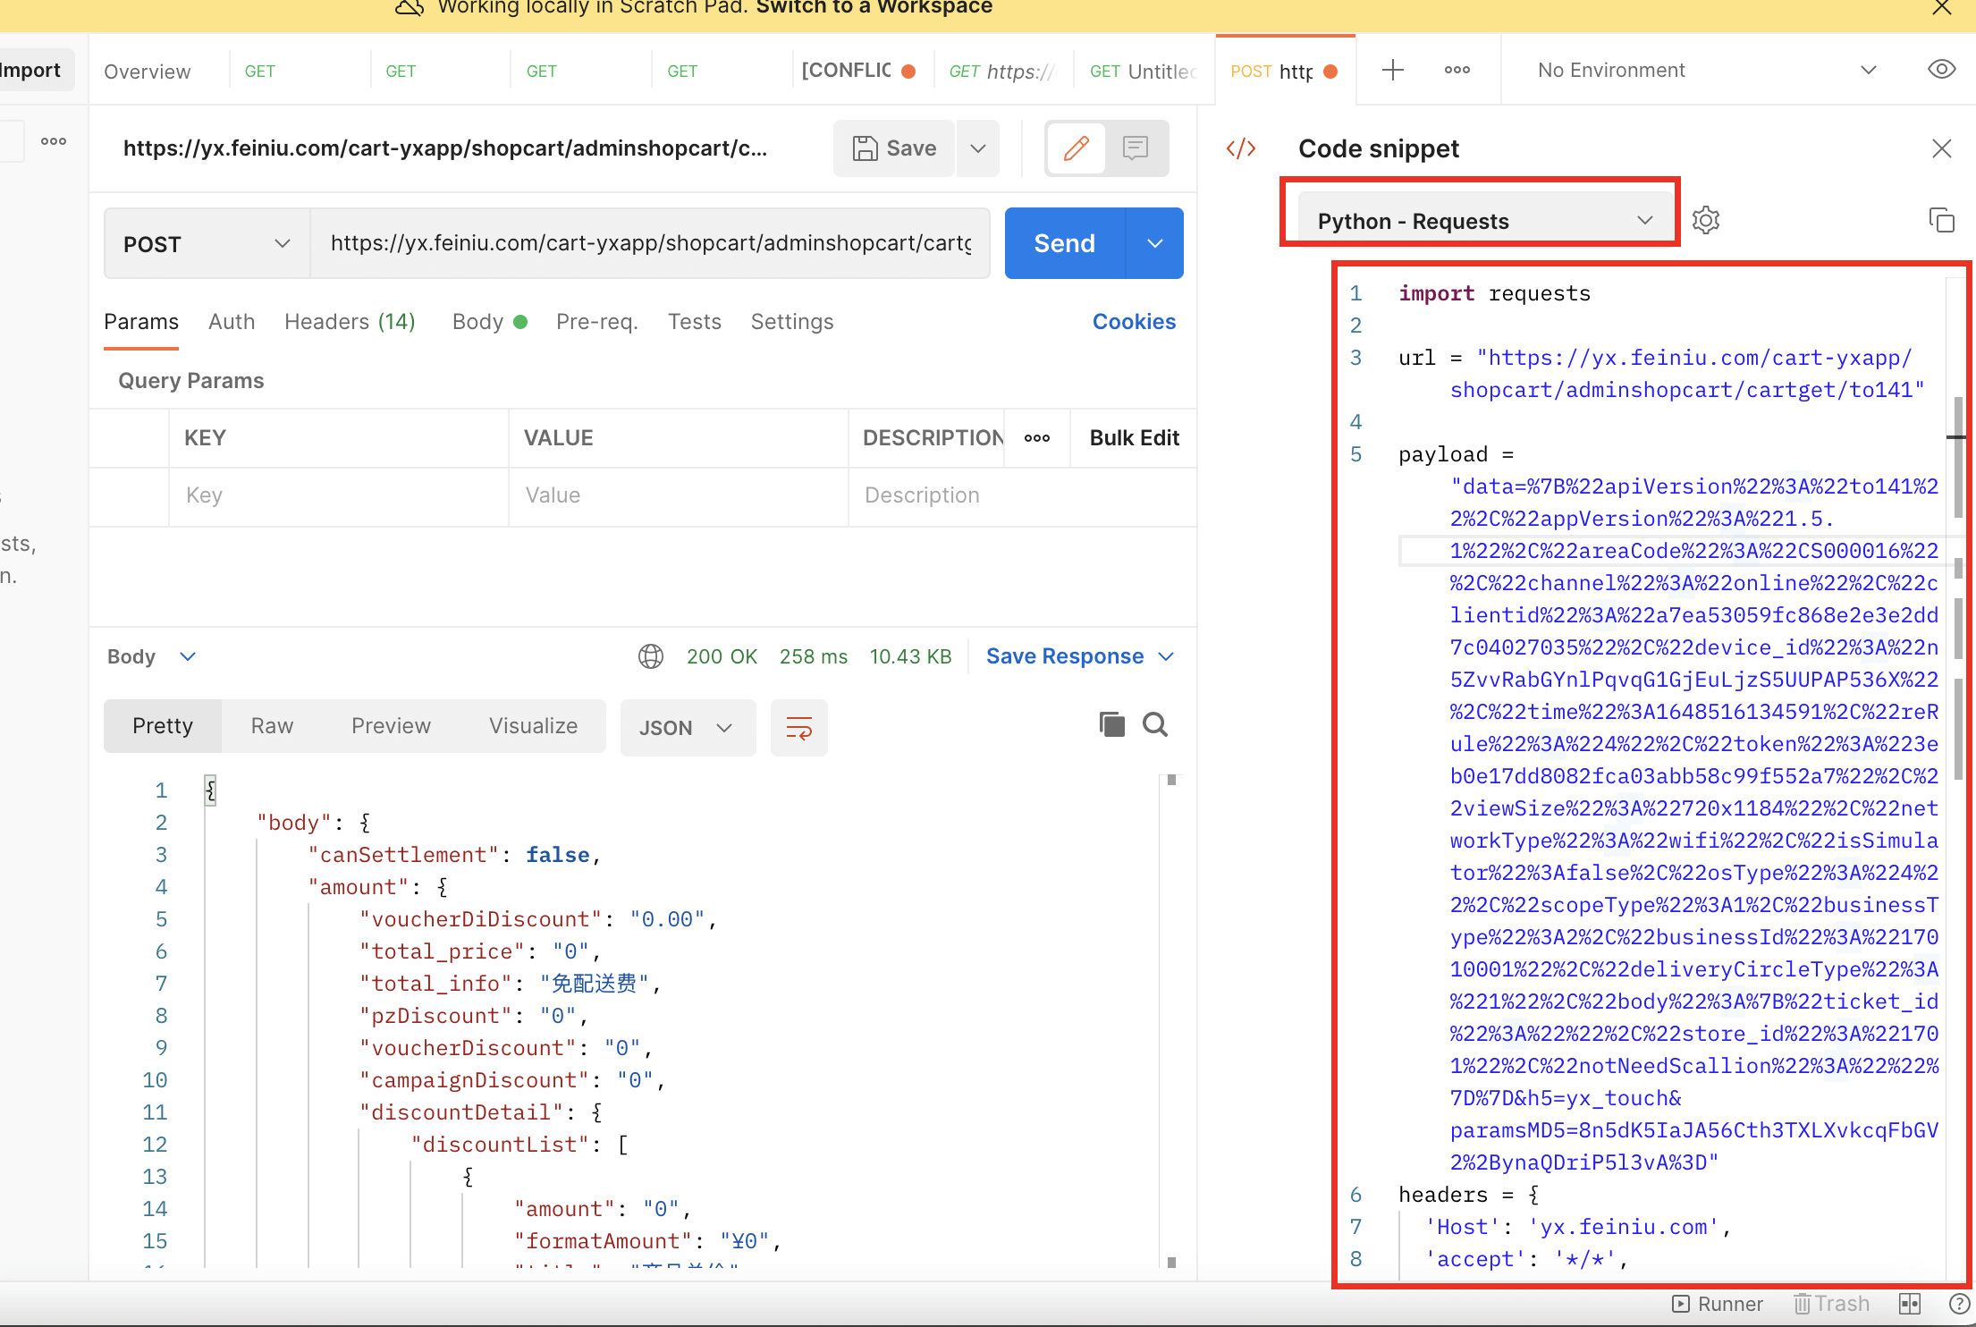
Task: Toggle line wrap in response
Action: point(798,728)
